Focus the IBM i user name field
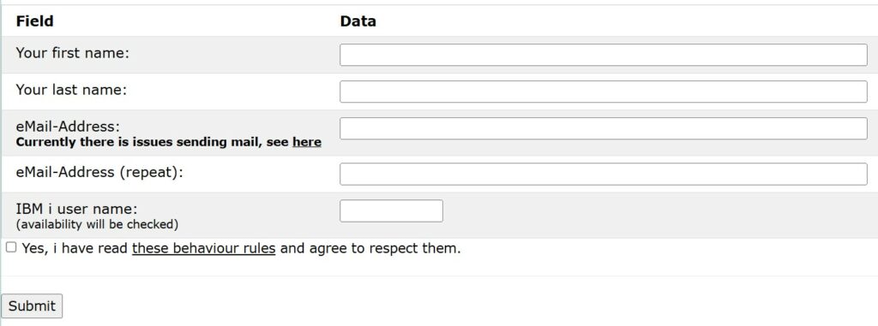 [391, 210]
